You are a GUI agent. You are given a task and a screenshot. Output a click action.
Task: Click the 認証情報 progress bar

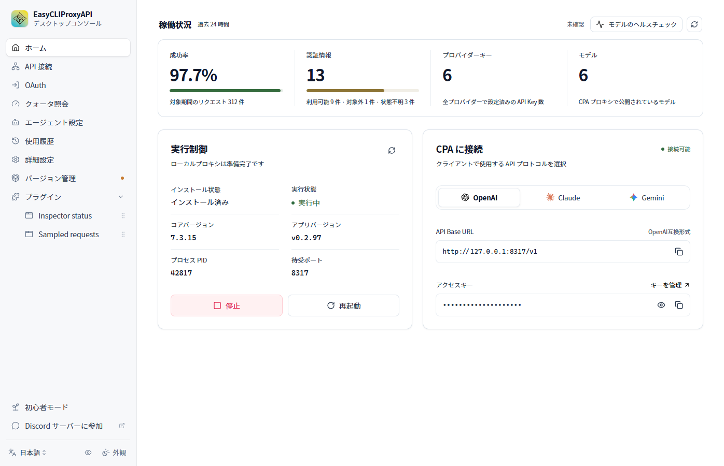click(x=363, y=91)
